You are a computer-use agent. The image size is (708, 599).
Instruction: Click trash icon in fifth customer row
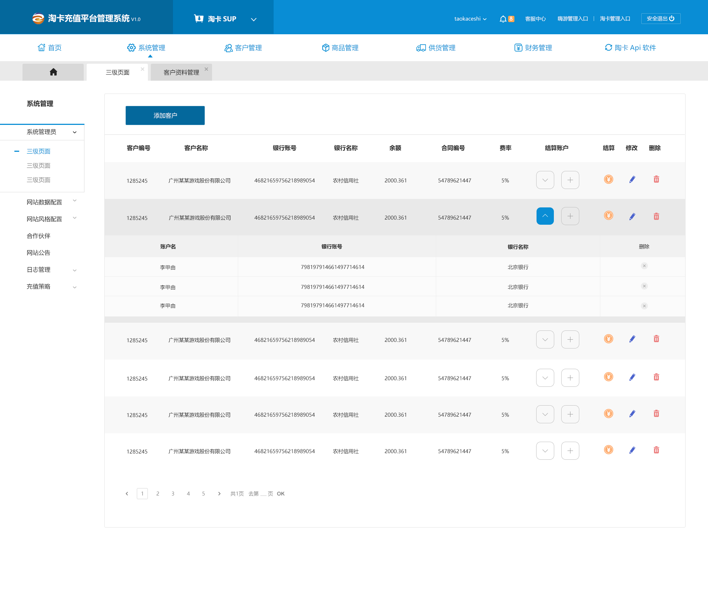click(656, 414)
